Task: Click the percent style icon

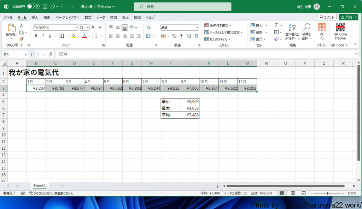Action: [x=174, y=36]
